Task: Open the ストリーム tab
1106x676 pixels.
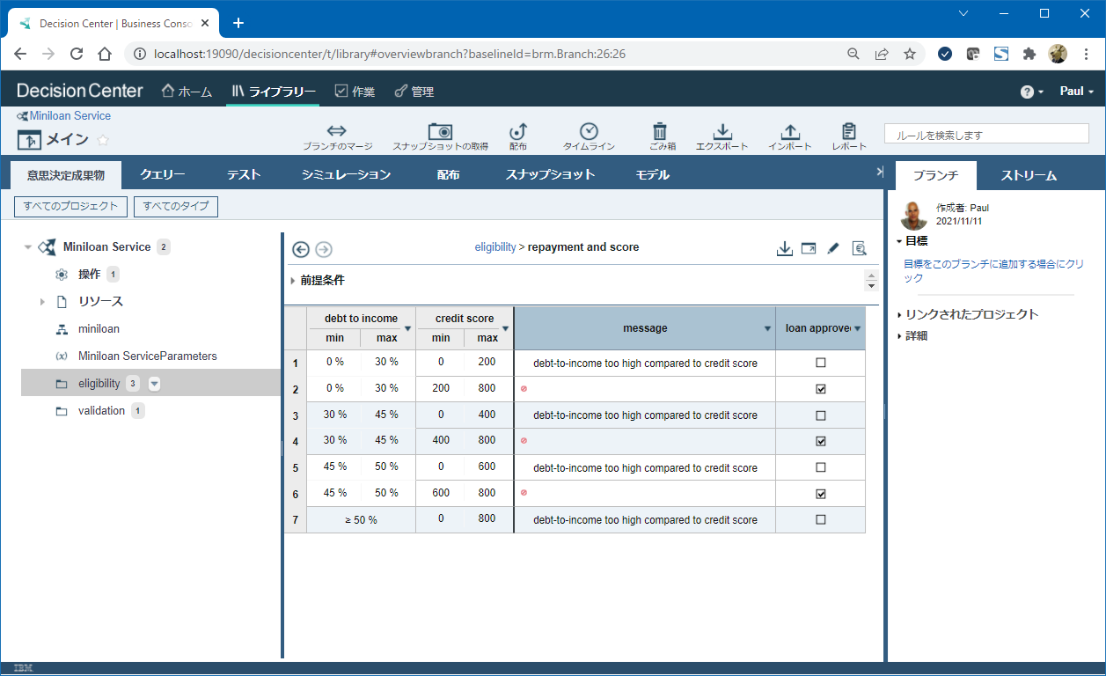Action: click(x=1028, y=175)
